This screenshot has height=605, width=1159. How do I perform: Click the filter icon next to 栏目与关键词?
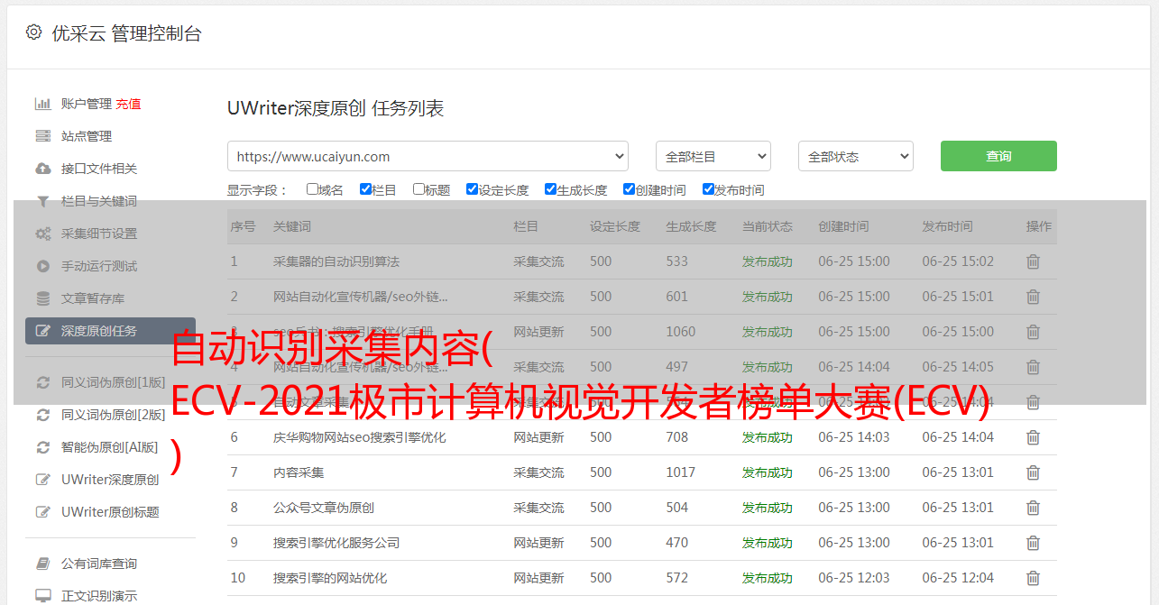[x=42, y=201]
